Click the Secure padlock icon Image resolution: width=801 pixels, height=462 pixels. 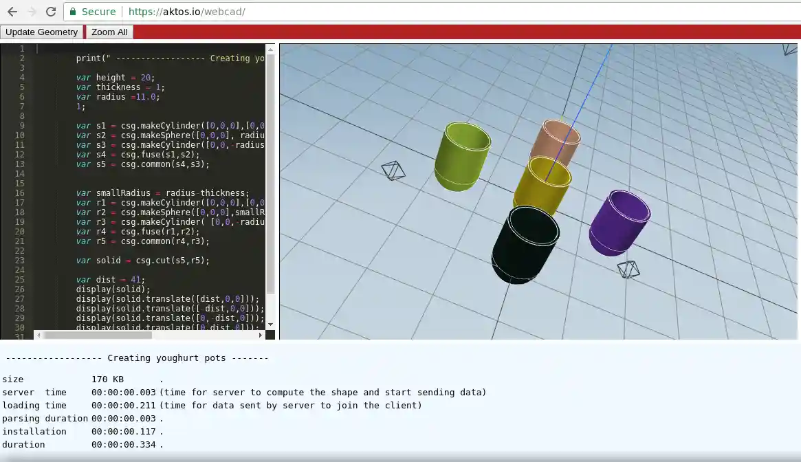(74, 12)
